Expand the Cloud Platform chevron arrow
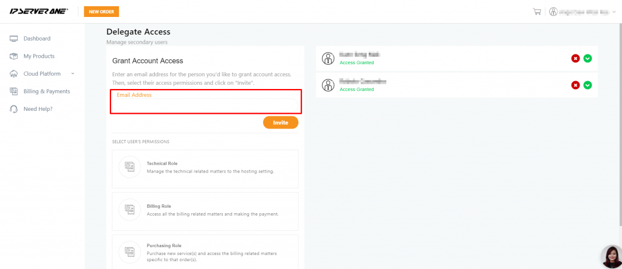Image resolution: width=622 pixels, height=269 pixels. (73, 73)
